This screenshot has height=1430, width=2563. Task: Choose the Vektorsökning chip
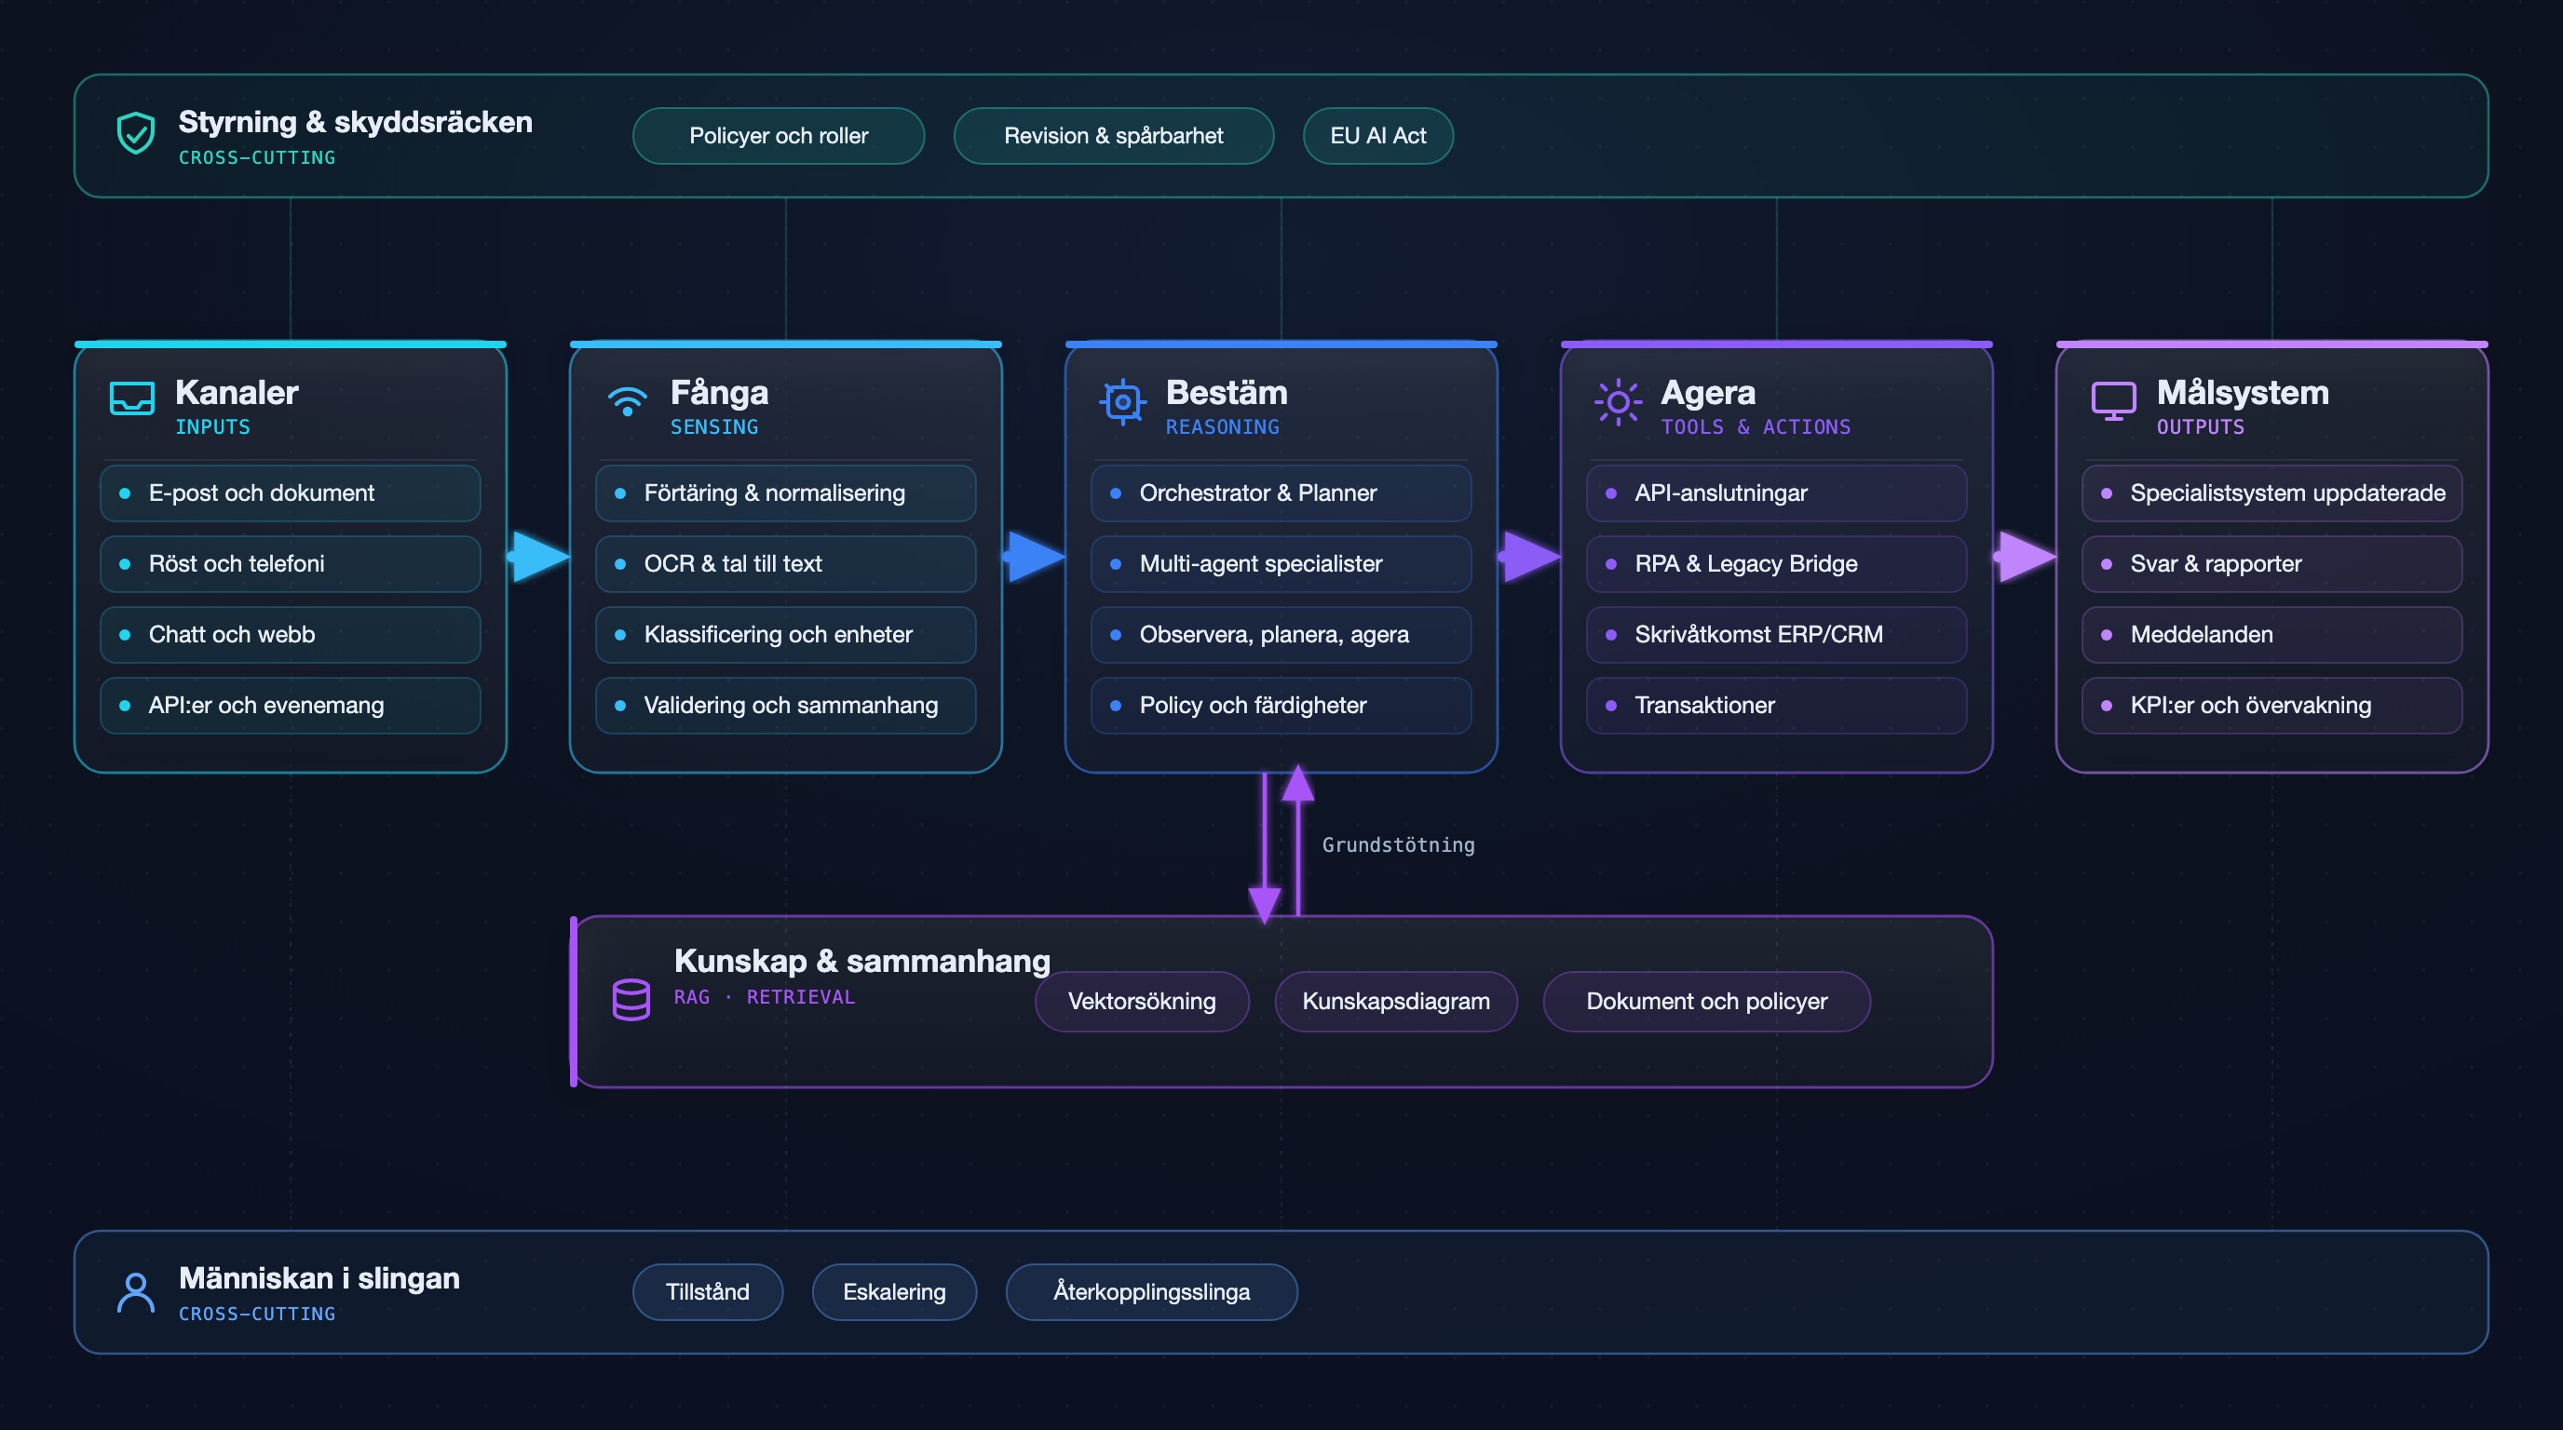(x=1141, y=1002)
